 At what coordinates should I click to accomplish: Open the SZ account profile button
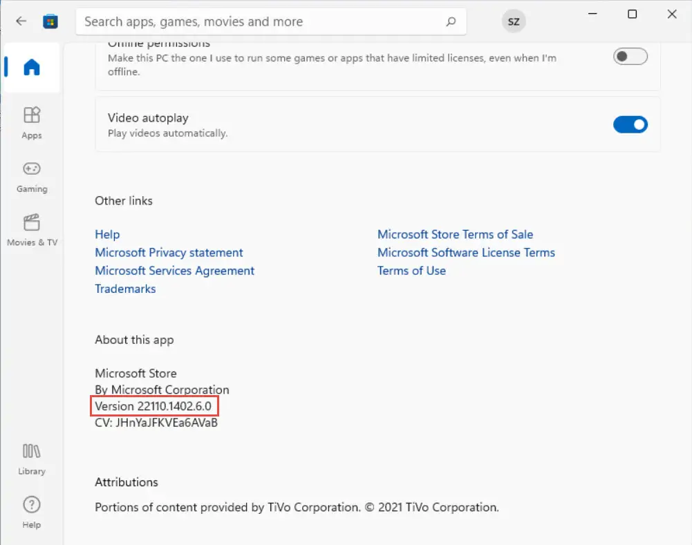point(514,21)
